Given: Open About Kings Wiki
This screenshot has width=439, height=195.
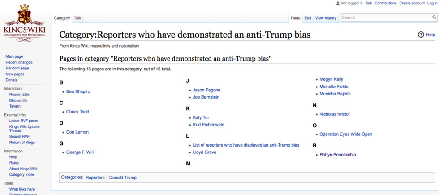Looking at the screenshot, I should [x=23, y=169].
